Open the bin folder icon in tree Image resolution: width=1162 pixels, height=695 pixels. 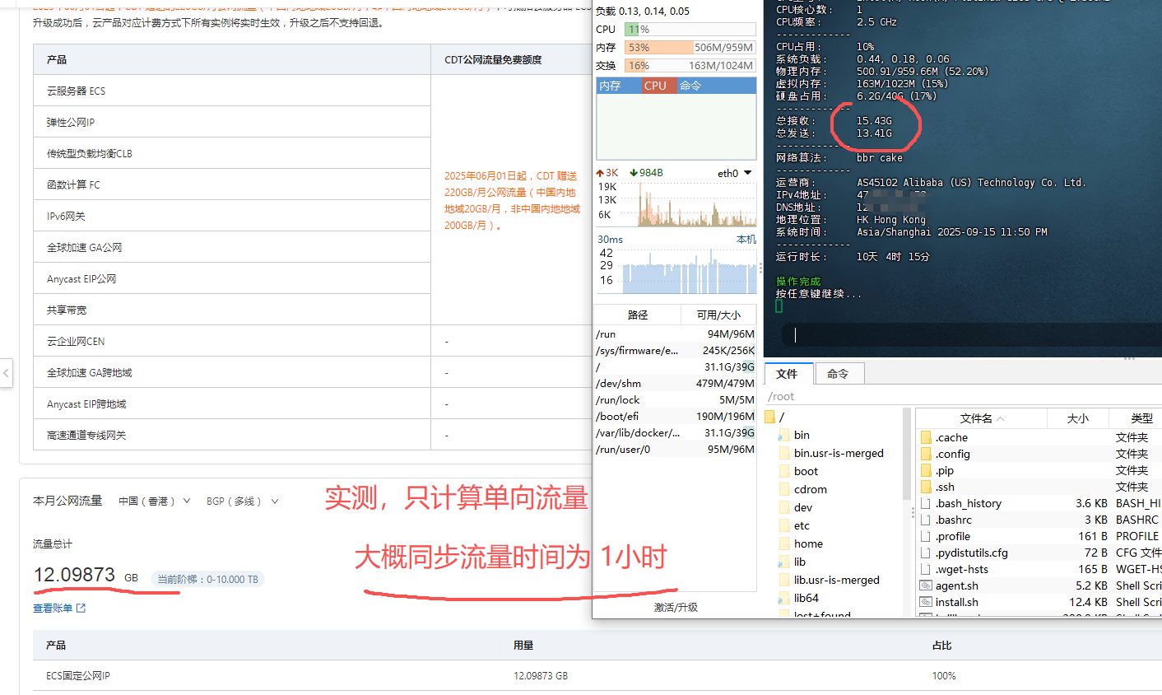click(784, 435)
